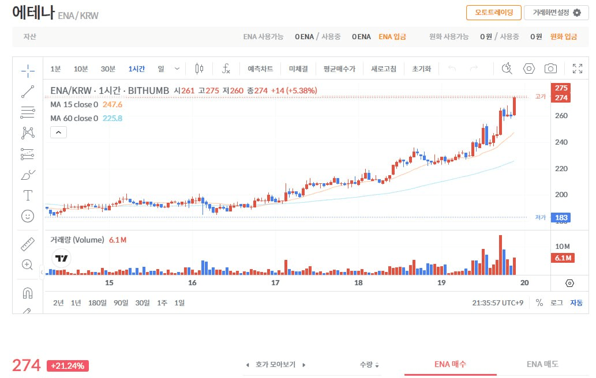The height and width of the screenshot is (378, 596).
Task: Select the brush drawing tool
Action: coord(28,175)
